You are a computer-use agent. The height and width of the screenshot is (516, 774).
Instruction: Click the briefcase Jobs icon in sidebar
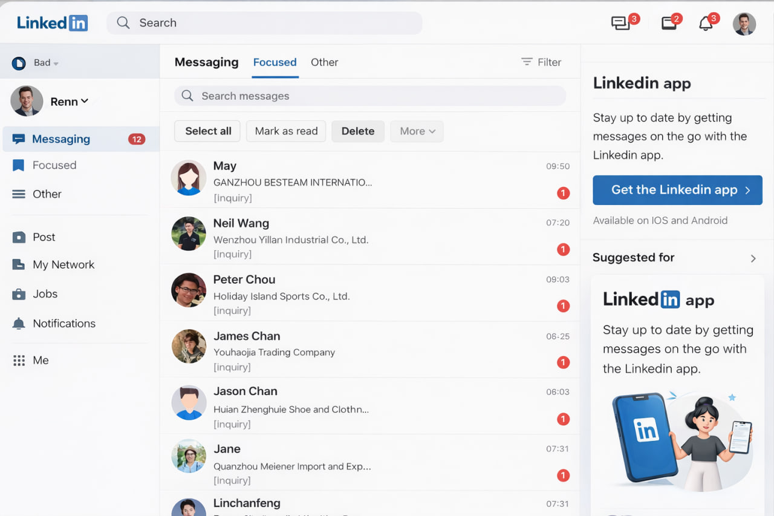(x=19, y=294)
